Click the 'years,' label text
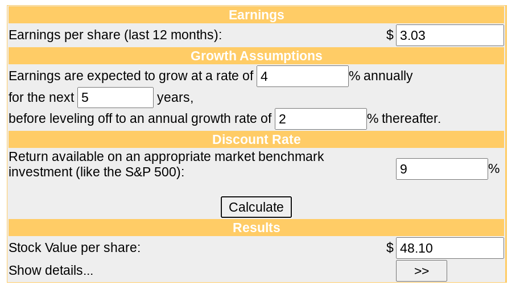This screenshot has width=520, height=289. (x=175, y=97)
